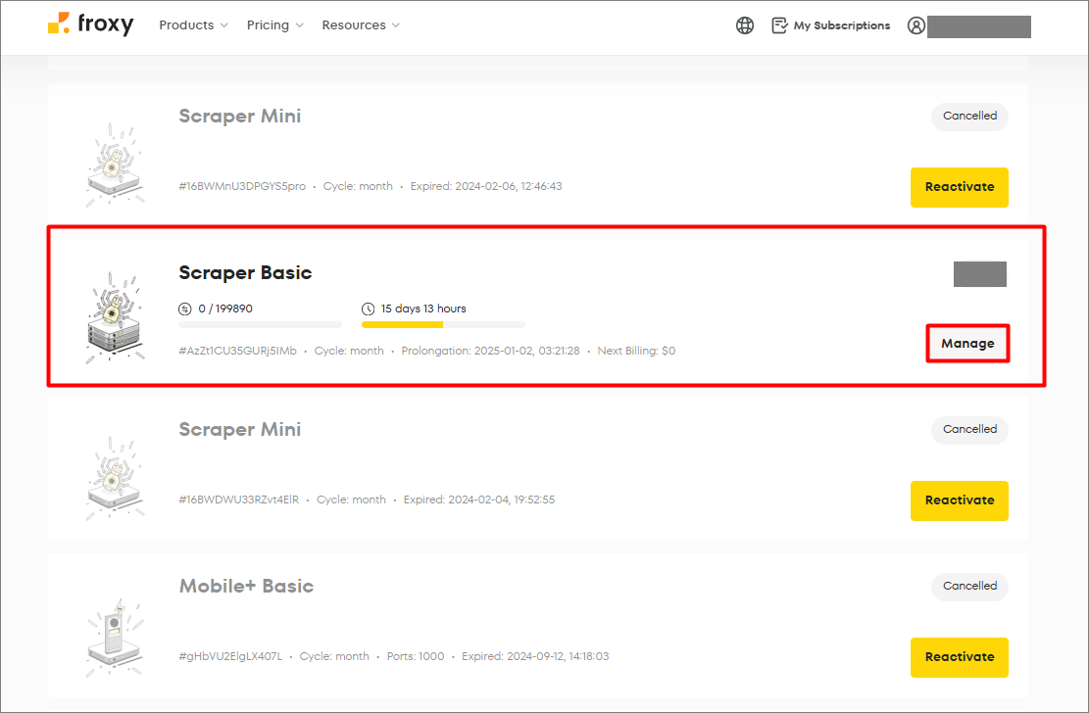Expand the Resources menu
This screenshot has height=713, width=1089.
click(361, 25)
